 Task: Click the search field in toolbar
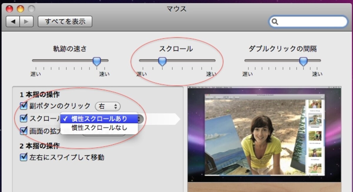[x=308, y=21]
